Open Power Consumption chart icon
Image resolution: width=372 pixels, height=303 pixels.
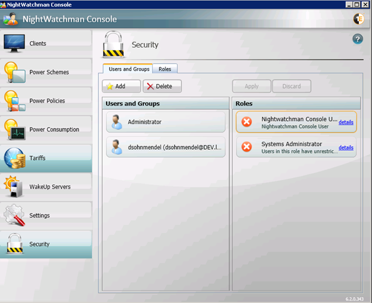point(14,129)
